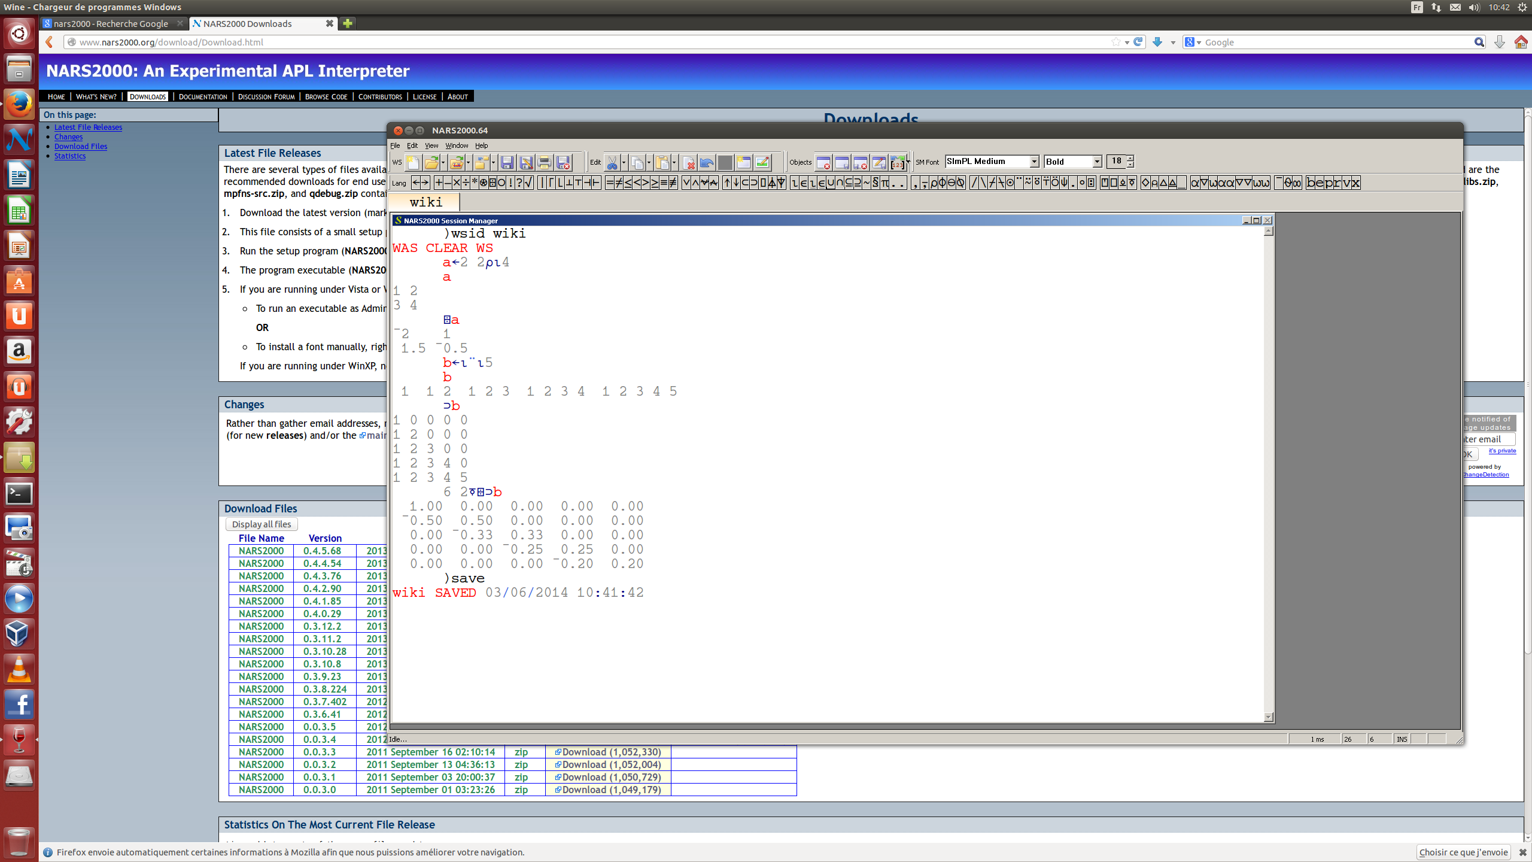Click the save-and-close object icon in Objects

[x=861, y=162]
